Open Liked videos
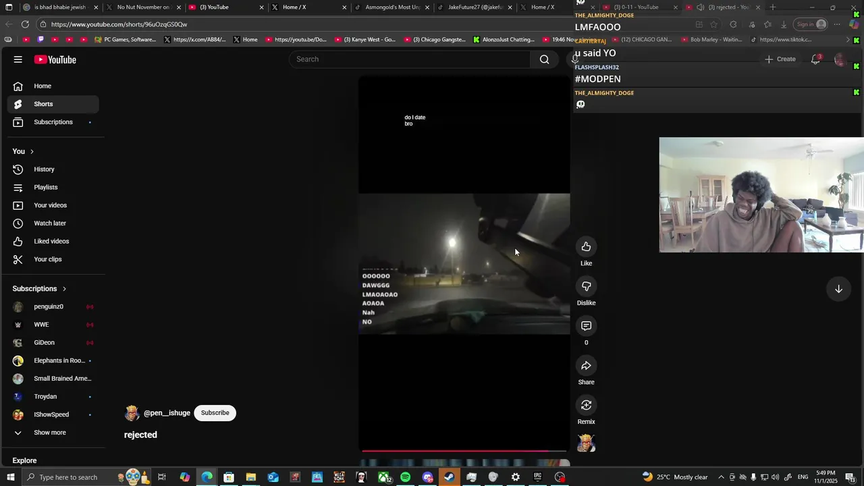Image resolution: width=864 pixels, height=486 pixels. tap(53, 241)
